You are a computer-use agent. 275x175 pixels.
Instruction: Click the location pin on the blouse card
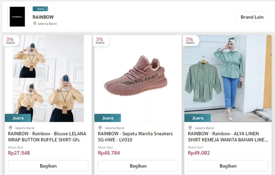click(10, 128)
